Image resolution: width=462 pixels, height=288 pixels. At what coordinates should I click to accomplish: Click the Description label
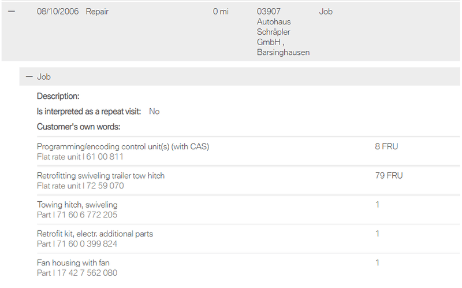(x=58, y=97)
